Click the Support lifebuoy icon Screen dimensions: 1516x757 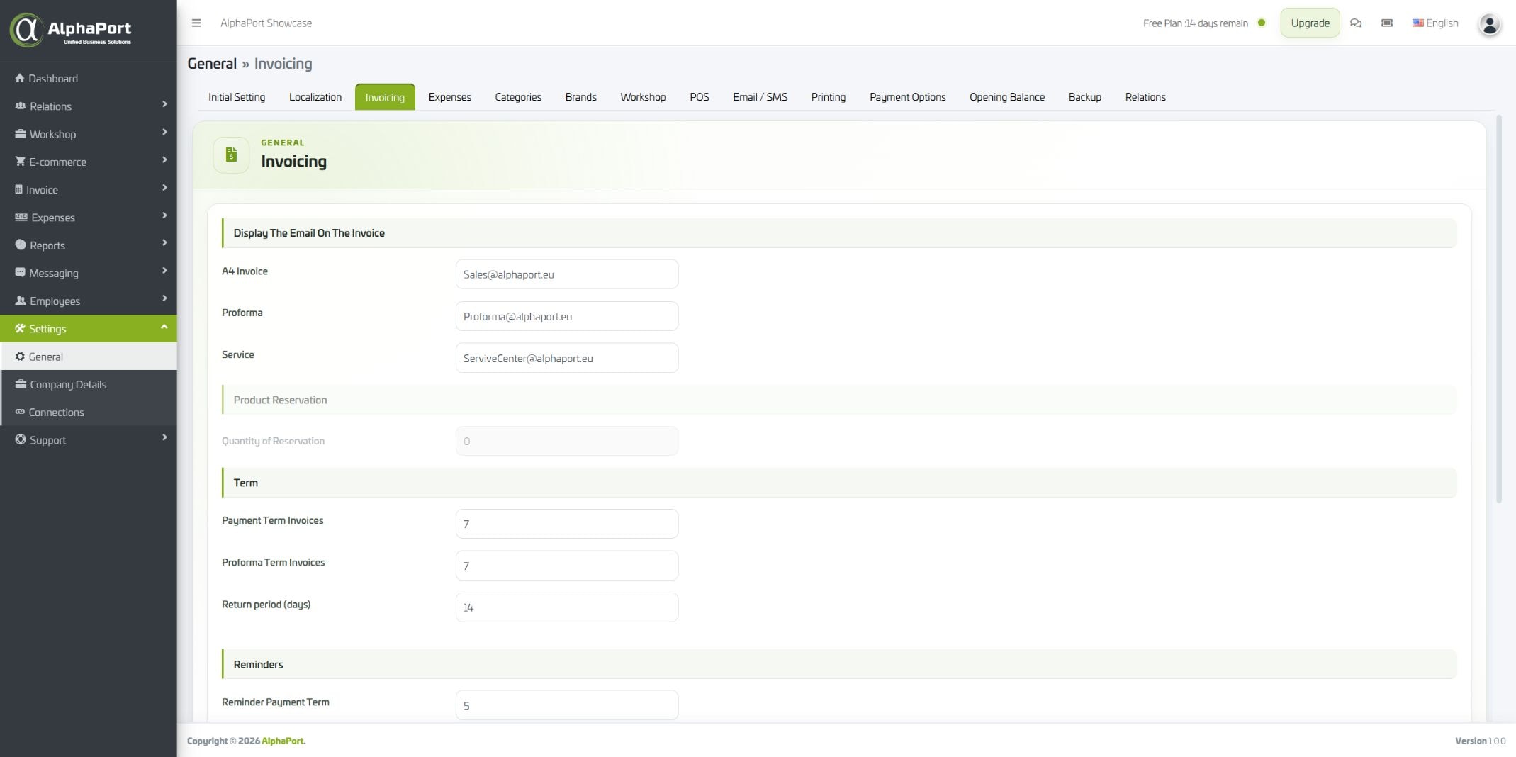[x=21, y=439]
